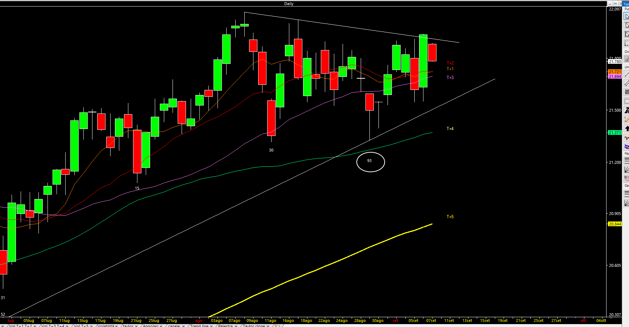Click the T+4 label on chart
The width and height of the screenshot is (629, 327).
tap(450, 129)
